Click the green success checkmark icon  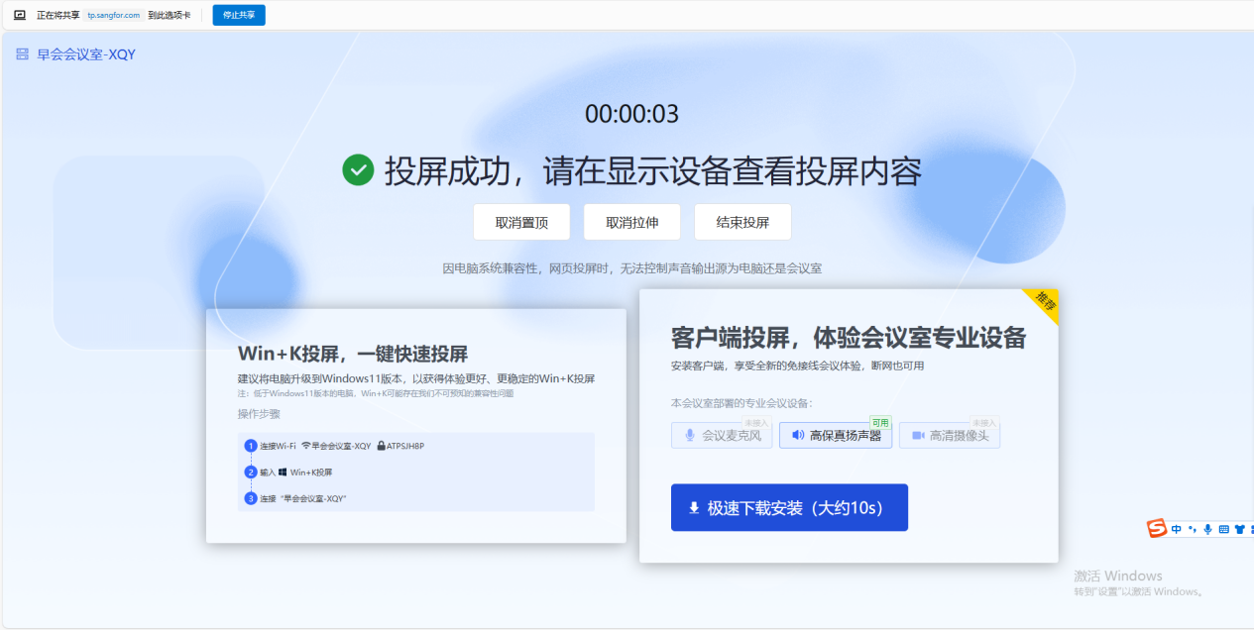click(x=357, y=170)
